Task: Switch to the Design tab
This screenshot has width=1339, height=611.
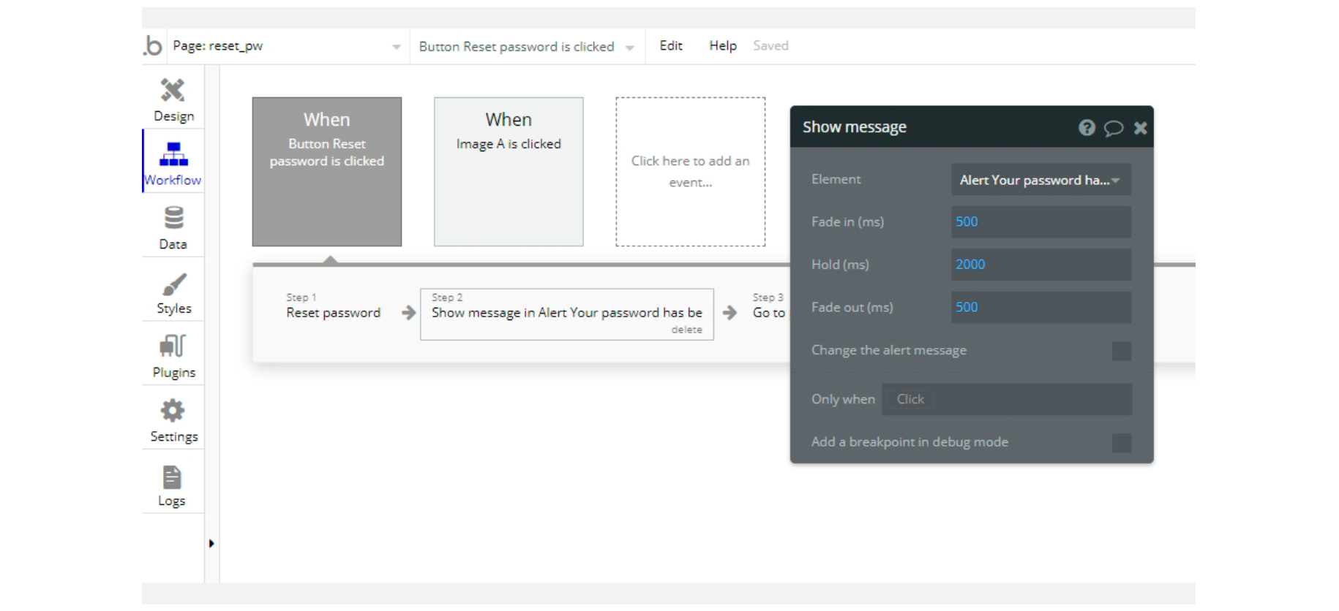Action: 173,100
